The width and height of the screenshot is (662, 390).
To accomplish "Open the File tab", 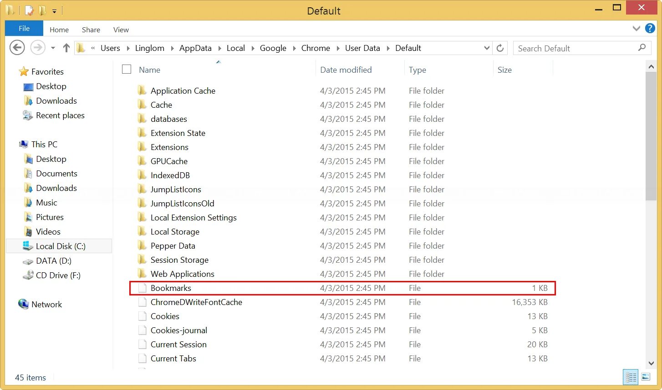I will pos(24,28).
